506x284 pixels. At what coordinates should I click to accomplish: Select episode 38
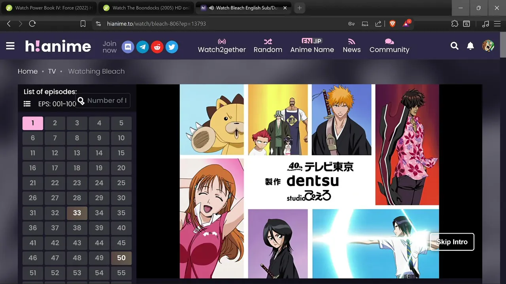(x=77, y=228)
